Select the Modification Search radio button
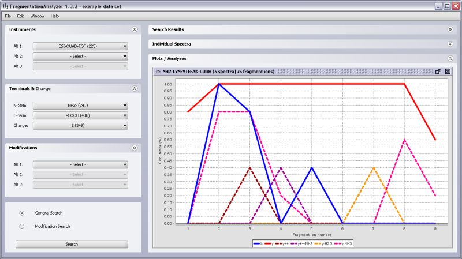 tap(22, 226)
